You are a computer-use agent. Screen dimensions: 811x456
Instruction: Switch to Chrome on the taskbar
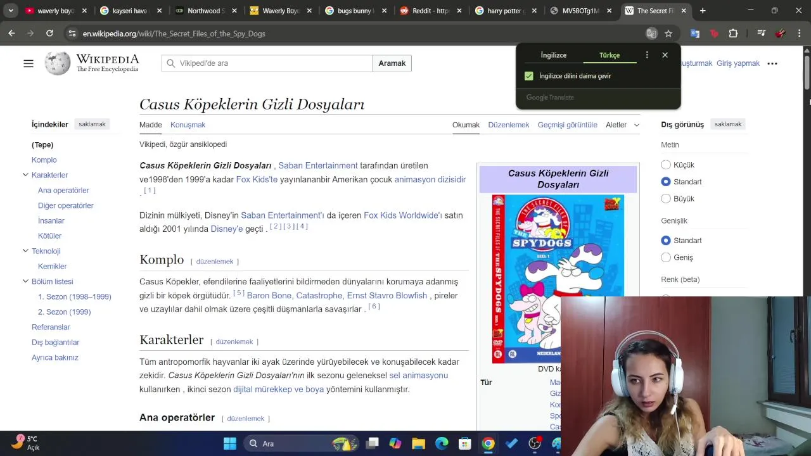pyautogui.click(x=488, y=443)
